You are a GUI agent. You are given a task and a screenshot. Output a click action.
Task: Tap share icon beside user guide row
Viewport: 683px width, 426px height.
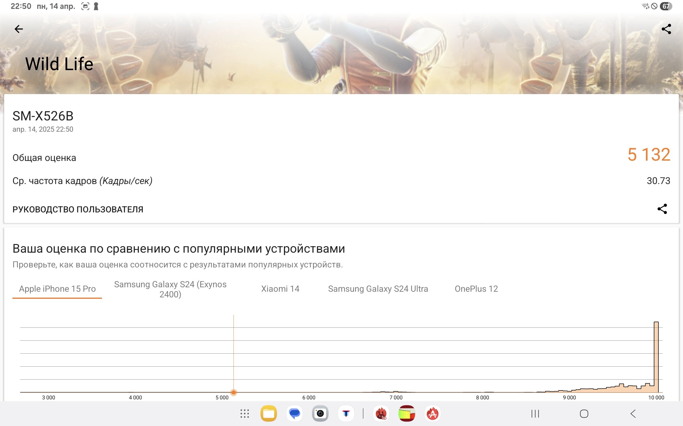click(662, 209)
